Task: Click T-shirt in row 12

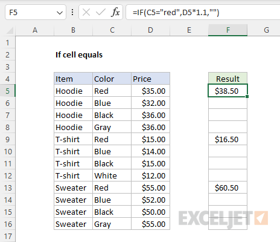Action: 73,175
